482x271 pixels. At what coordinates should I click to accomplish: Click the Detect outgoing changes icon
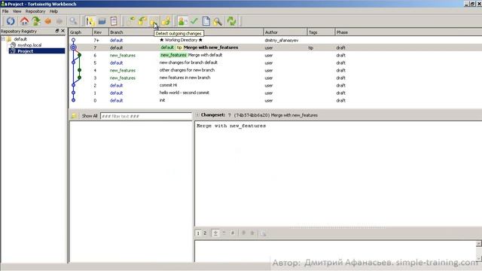[x=154, y=21]
